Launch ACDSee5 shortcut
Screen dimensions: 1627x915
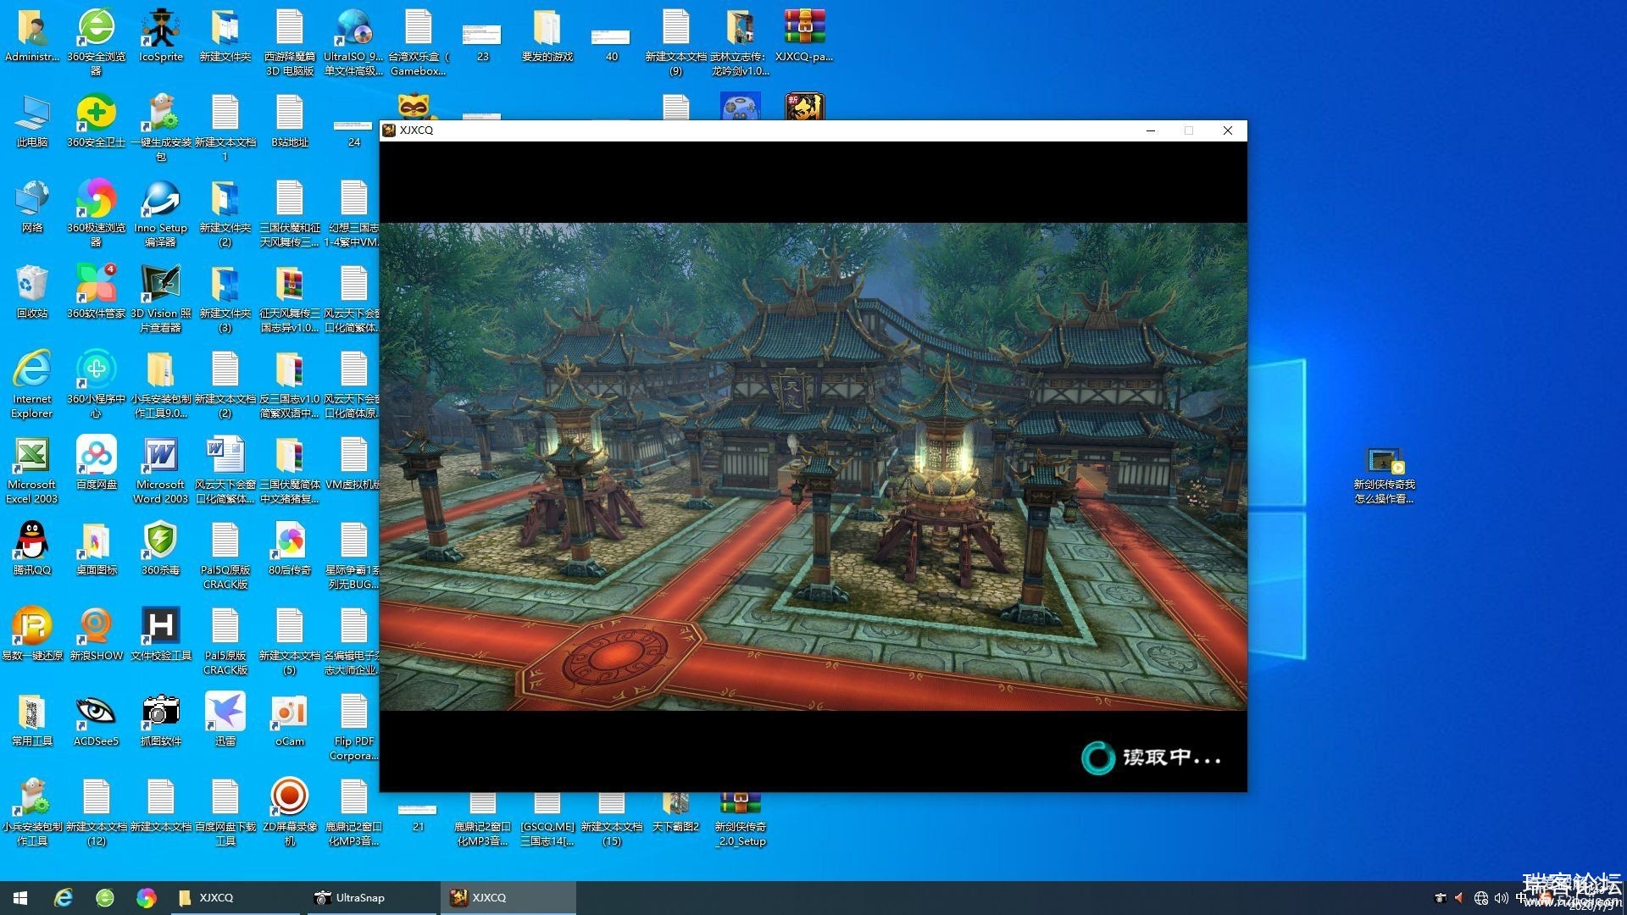pos(97,720)
